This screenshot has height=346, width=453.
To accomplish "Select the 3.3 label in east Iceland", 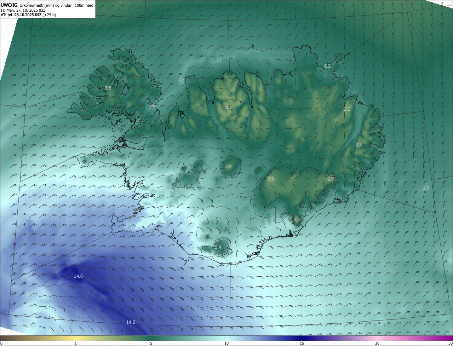I will click(347, 109).
